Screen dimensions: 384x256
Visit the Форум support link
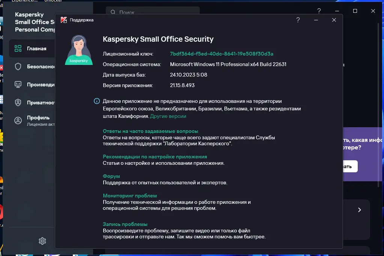[x=111, y=176]
